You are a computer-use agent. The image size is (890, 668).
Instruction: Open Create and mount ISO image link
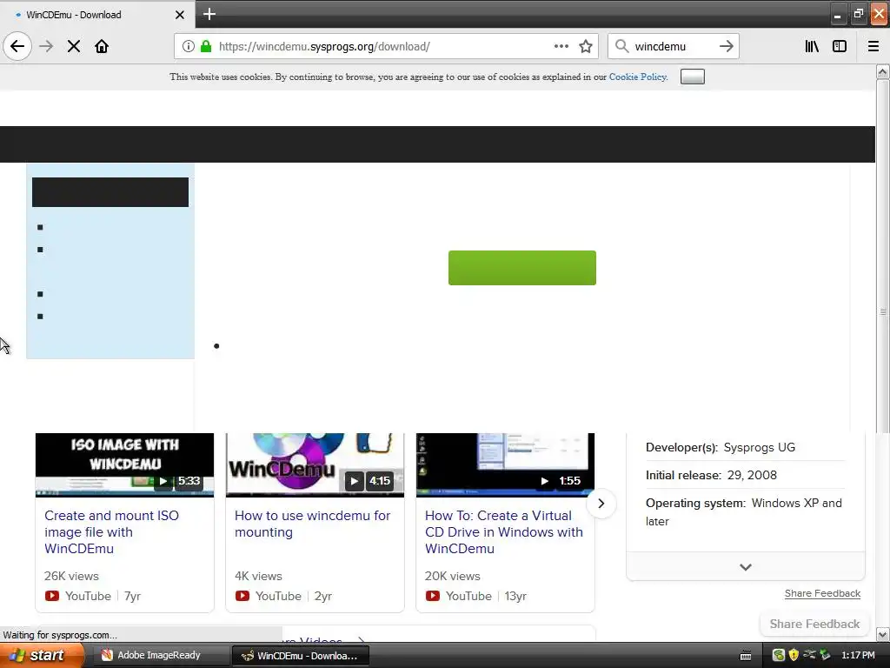111,532
